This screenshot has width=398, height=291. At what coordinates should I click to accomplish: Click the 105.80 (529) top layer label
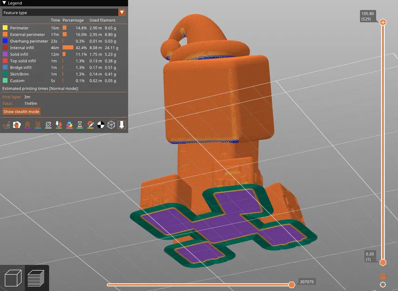(368, 16)
